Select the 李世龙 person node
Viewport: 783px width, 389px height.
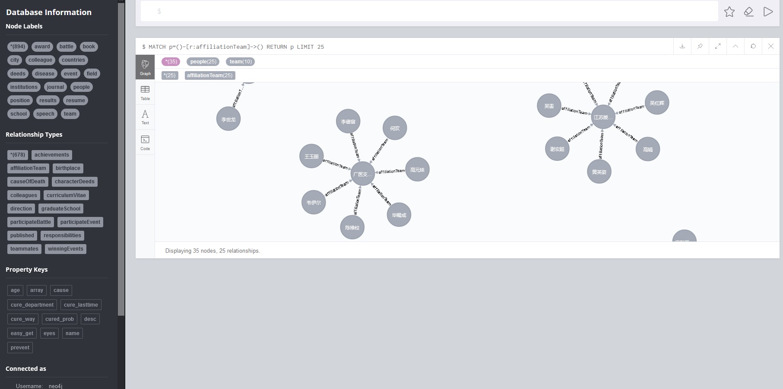pyautogui.click(x=228, y=119)
